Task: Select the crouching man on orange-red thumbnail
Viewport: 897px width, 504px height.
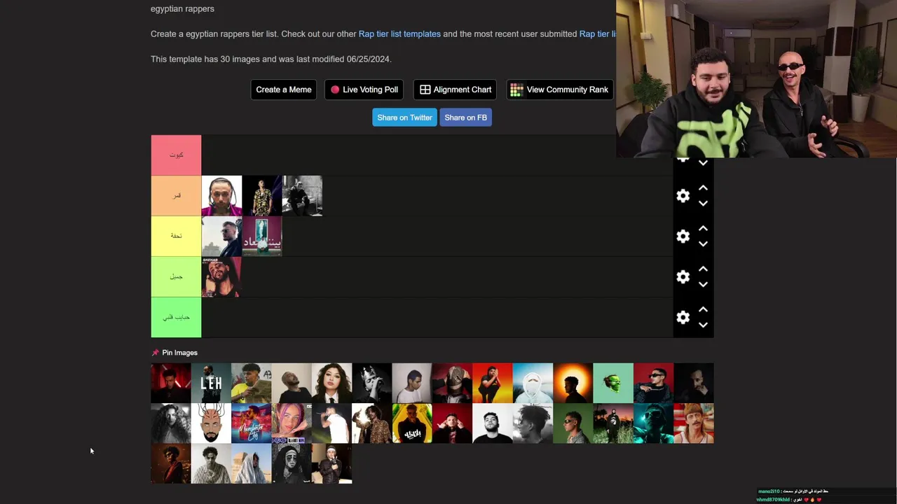Action: [493, 383]
